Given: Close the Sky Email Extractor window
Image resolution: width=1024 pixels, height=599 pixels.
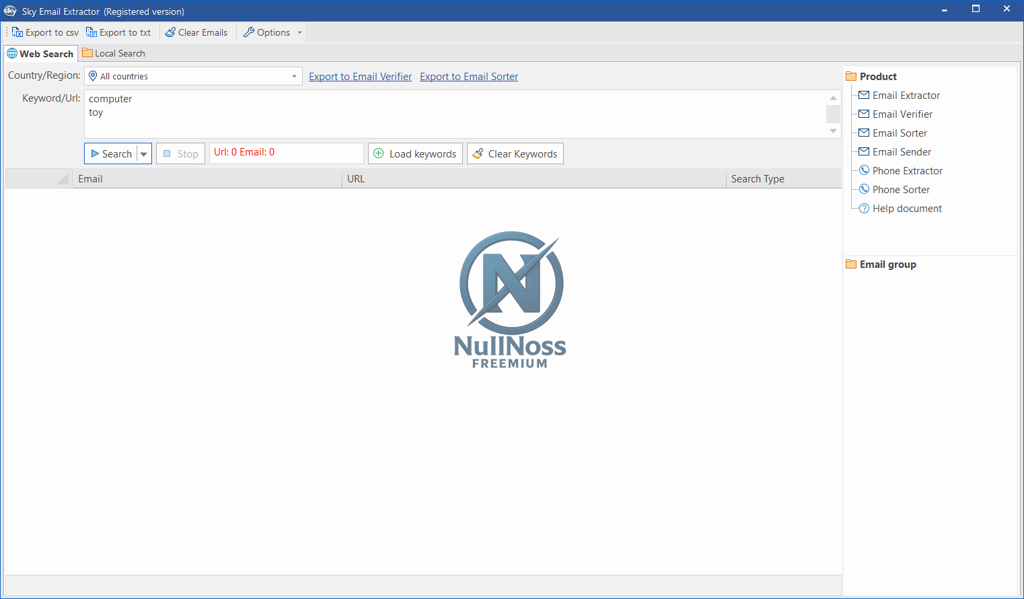Looking at the screenshot, I should click(1007, 9).
